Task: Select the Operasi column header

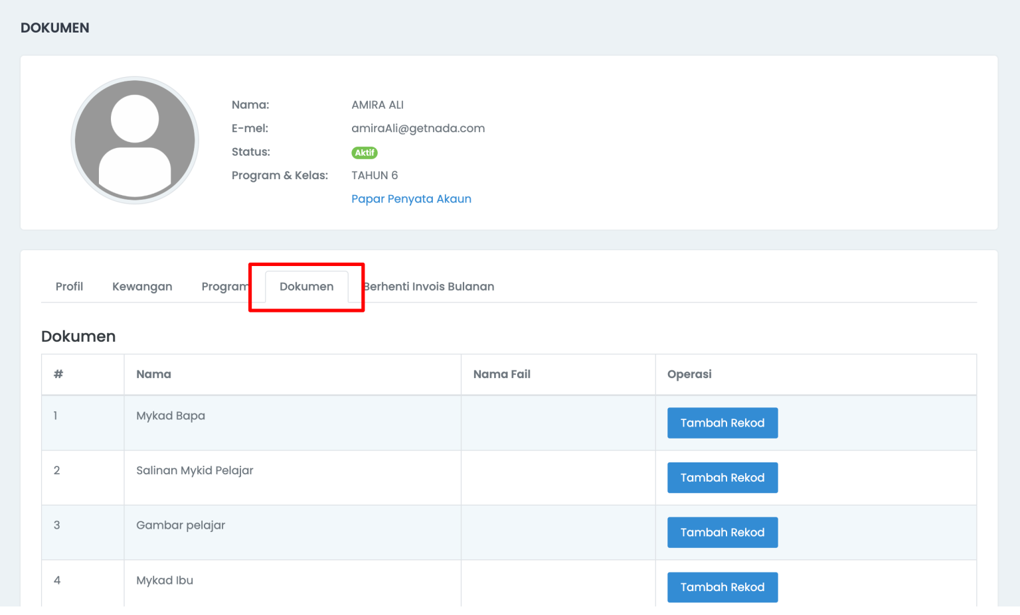Action: pyautogui.click(x=689, y=374)
